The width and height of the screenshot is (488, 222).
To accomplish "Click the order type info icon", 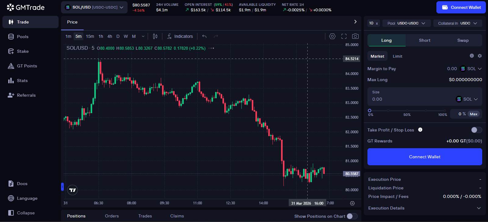I will pos(472,56).
